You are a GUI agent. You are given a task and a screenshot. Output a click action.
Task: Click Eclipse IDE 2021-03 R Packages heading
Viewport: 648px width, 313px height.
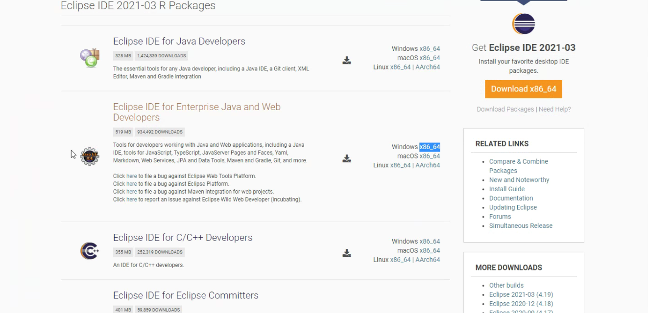pos(138,6)
